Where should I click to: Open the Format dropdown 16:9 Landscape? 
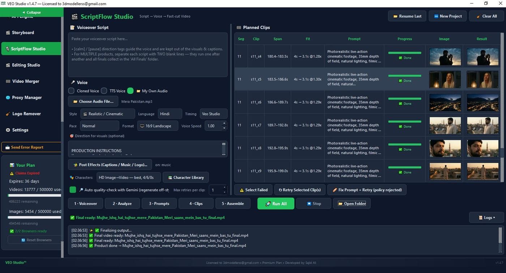[x=158, y=126]
